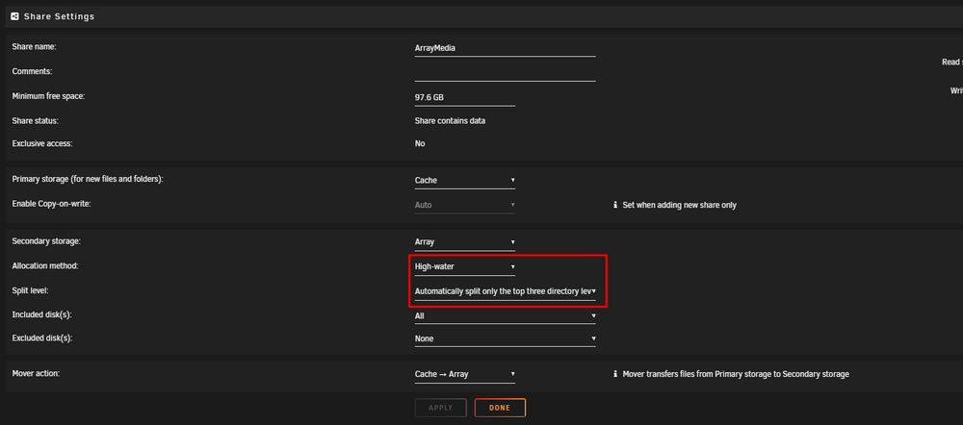
Task: Open the Mover action Cache → Array dropdown
Action: click(465, 374)
